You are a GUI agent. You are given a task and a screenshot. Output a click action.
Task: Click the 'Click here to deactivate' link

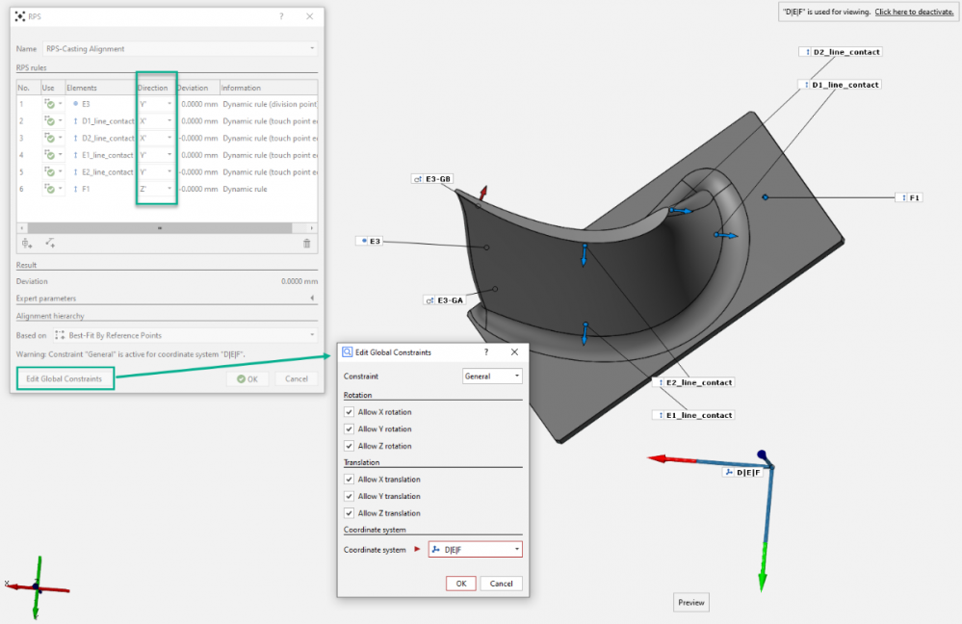(914, 12)
